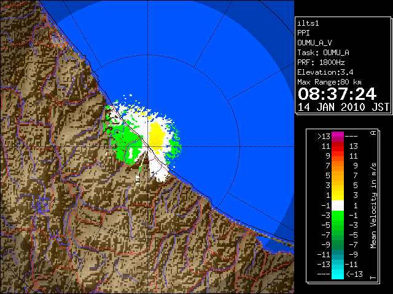Select the "PPI" scan type text
The width and height of the screenshot is (393, 294).
tap(303, 33)
